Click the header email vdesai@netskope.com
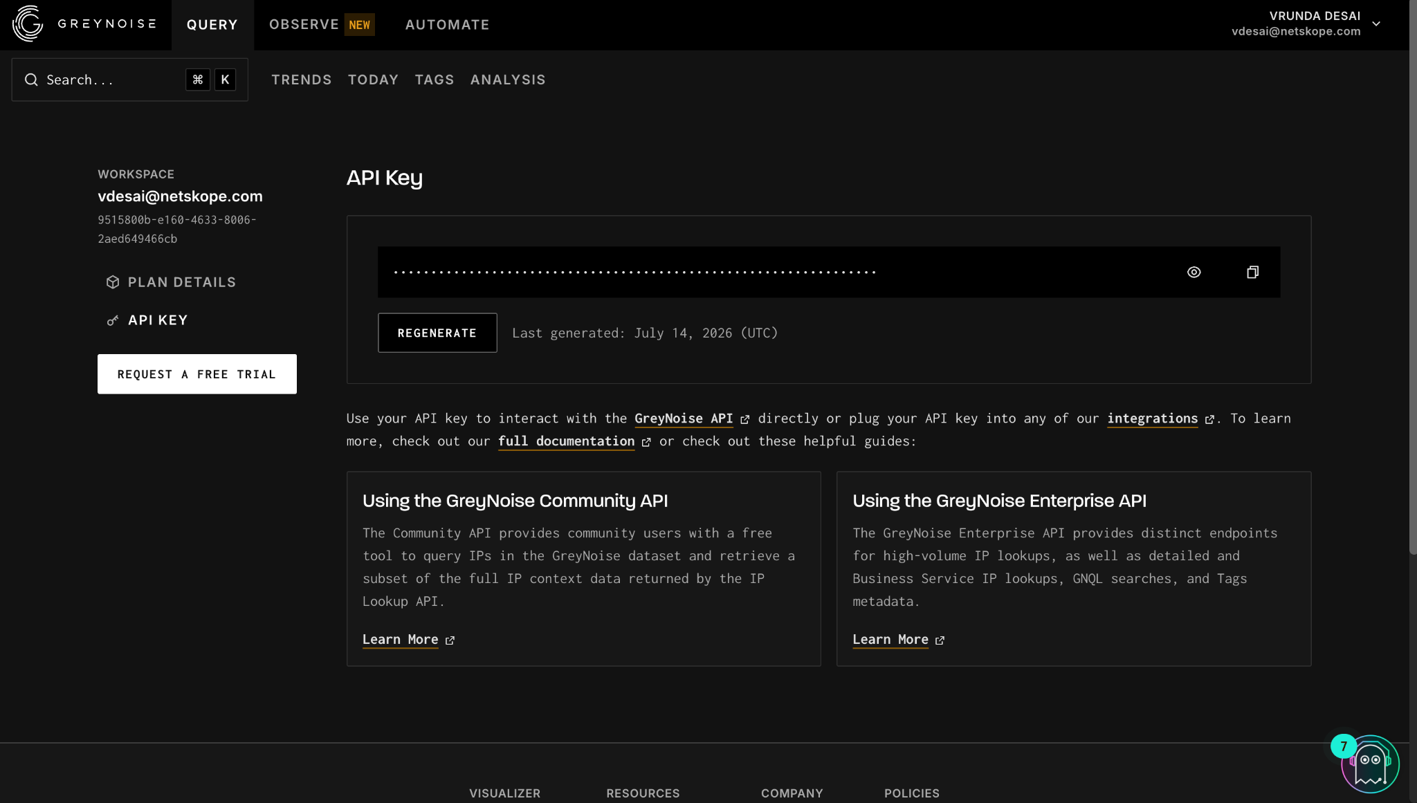 click(x=1296, y=31)
